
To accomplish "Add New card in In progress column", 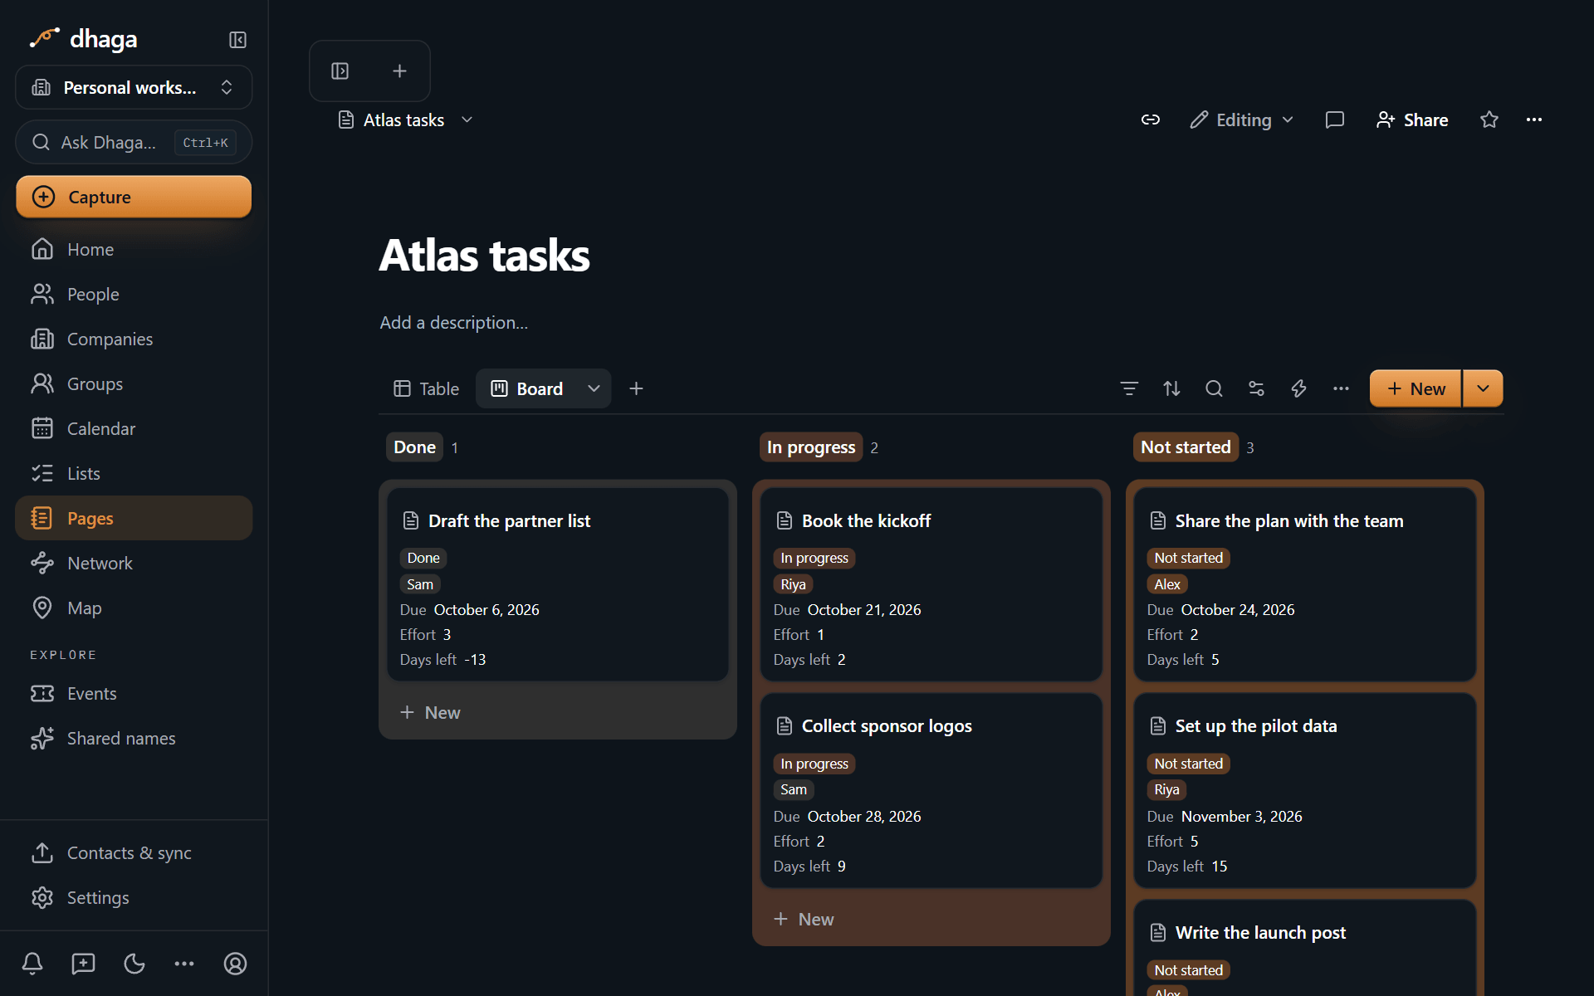I will (931, 919).
